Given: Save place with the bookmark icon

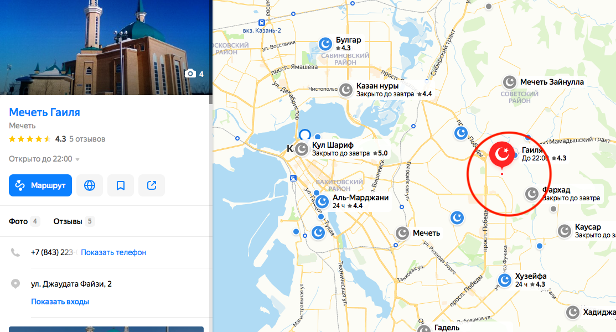Looking at the screenshot, I should coord(121,185).
